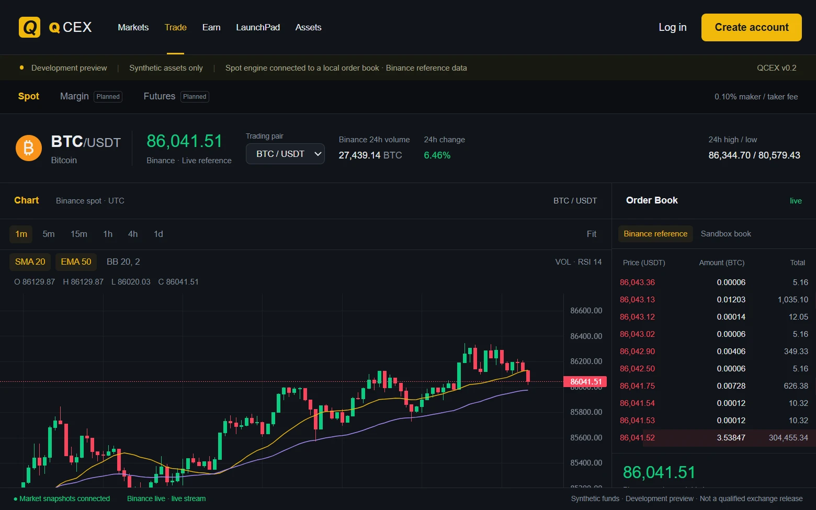
Task: Click the Create account button
Action: tap(752, 27)
